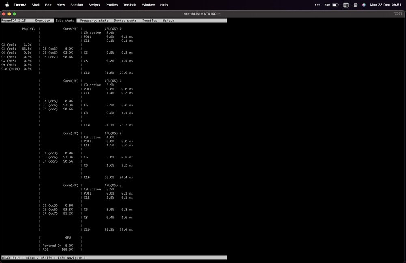Open Control Center icon
This screenshot has height=263, width=406.
pyautogui.click(x=355, y=5)
